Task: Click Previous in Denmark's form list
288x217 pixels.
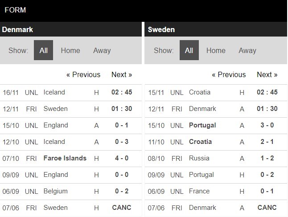Action: tap(83, 74)
